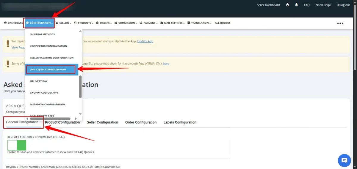Expand the Products menu
This screenshot has height=169, width=357.
coord(84,23)
